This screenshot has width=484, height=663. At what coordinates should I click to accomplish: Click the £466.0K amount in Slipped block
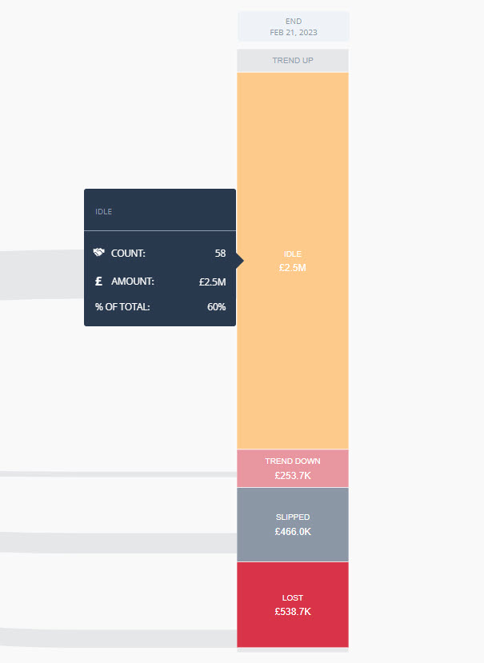pyautogui.click(x=293, y=532)
